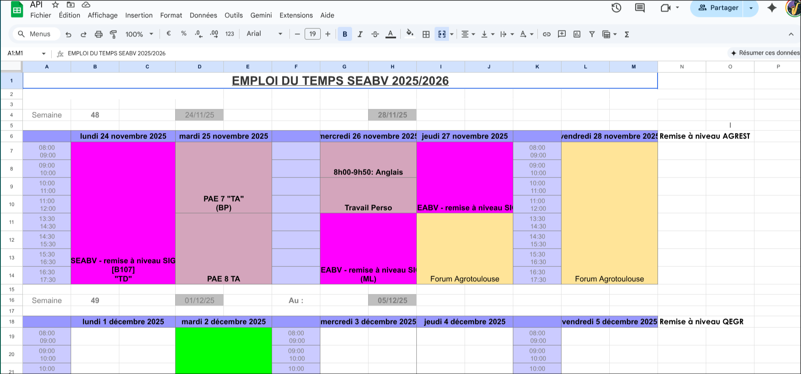Screen dimensions: 801x374
Task: Apply percent format
Action: tap(184, 34)
